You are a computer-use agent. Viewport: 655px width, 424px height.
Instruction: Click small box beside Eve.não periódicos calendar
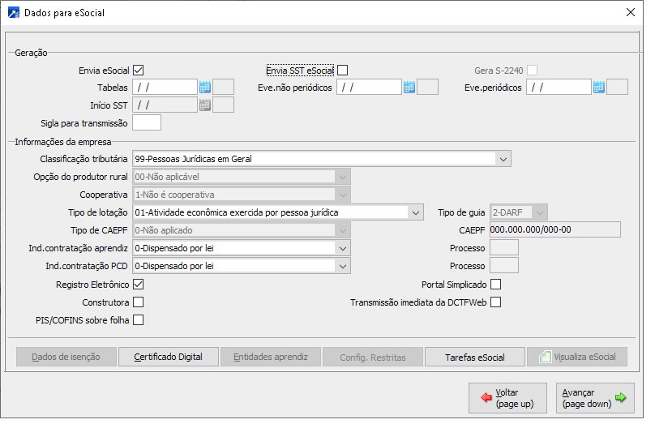point(428,88)
